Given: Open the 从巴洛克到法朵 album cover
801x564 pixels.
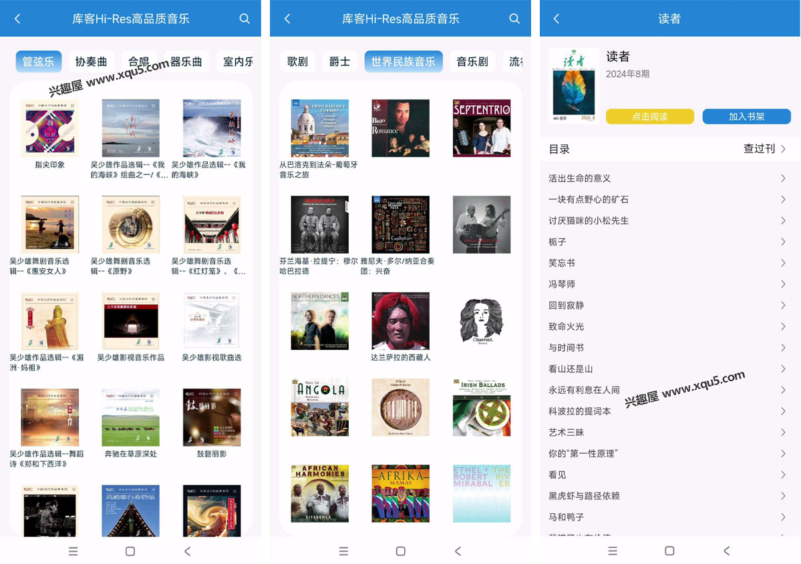Looking at the screenshot, I should point(320,127).
